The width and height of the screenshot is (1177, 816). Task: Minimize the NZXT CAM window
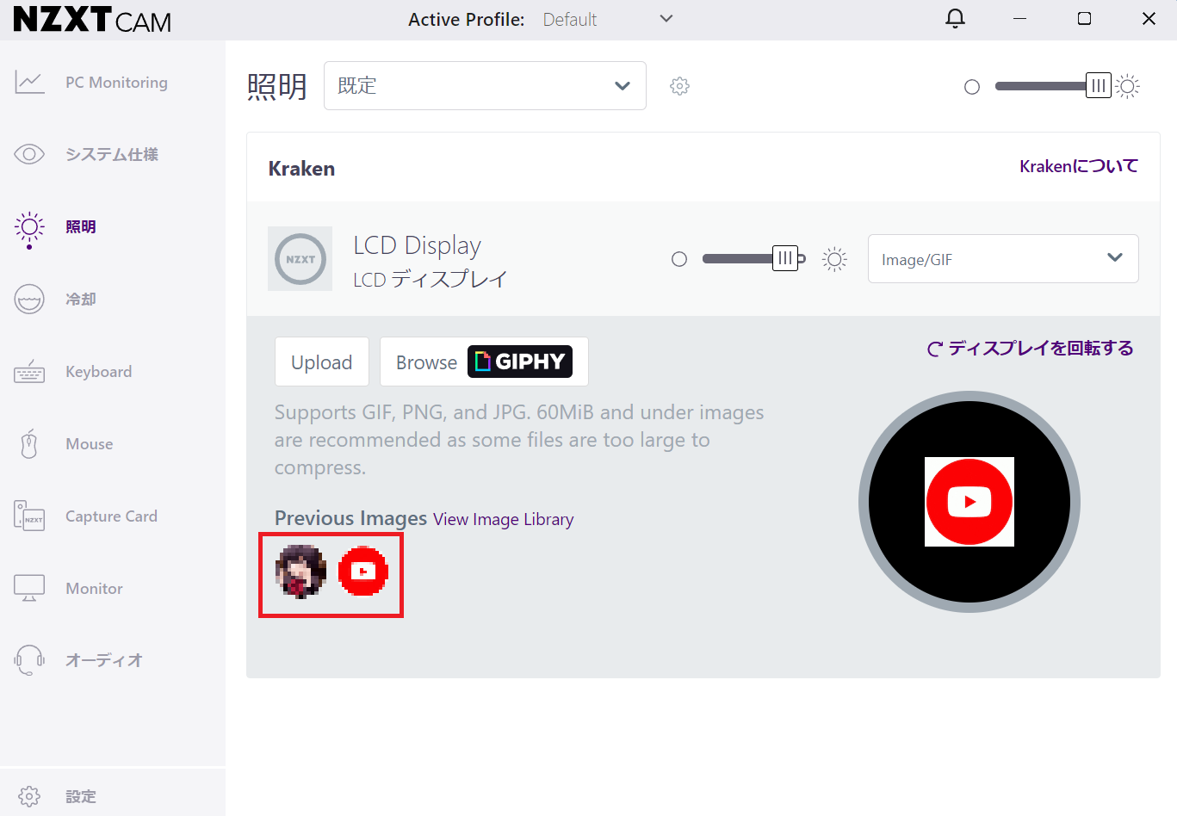pos(1019,19)
